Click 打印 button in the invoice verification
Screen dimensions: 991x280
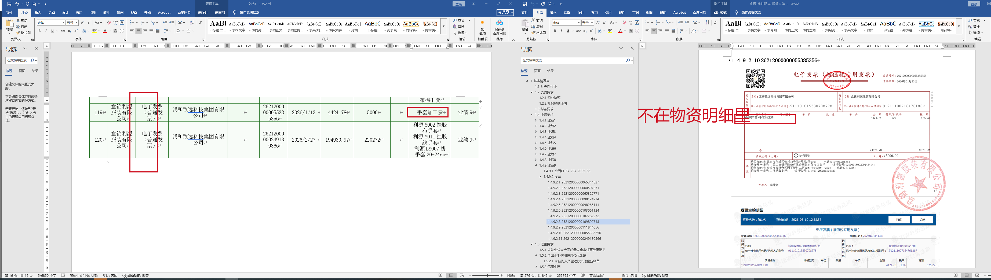899,220
